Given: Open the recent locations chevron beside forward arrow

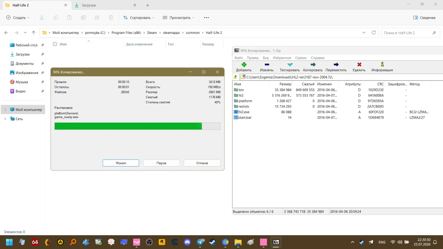Looking at the screenshot, I should (25, 33).
